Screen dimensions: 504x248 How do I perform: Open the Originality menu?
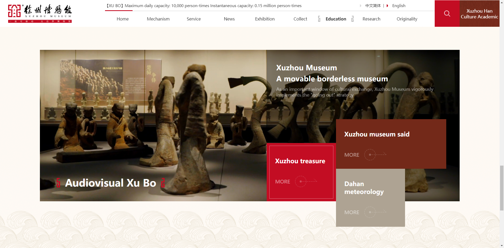[x=407, y=19]
